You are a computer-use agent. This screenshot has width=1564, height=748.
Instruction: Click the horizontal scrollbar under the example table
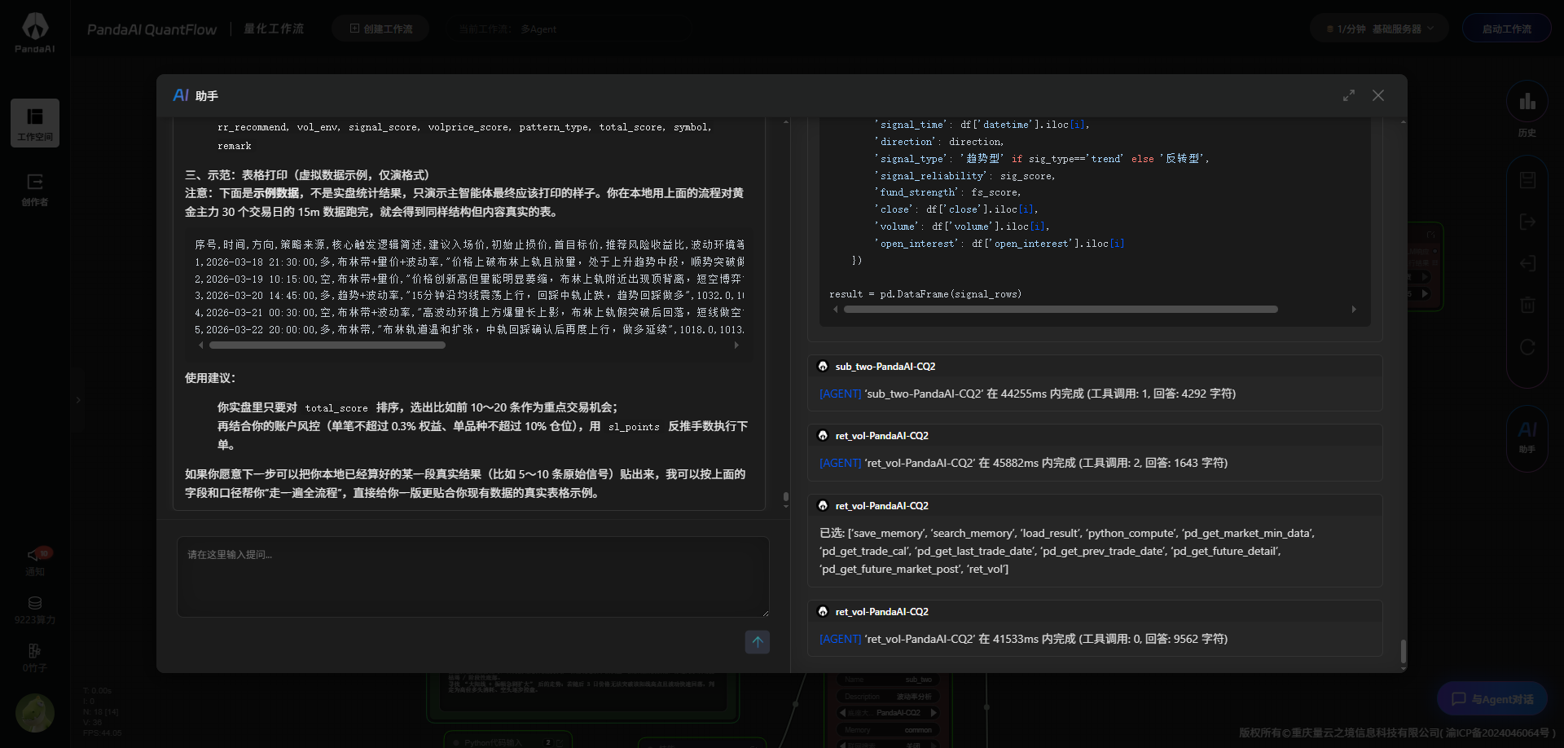(327, 345)
